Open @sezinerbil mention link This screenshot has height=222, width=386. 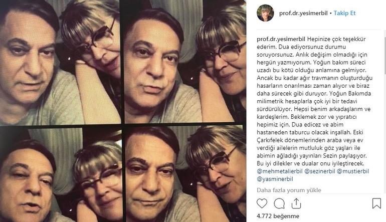pyautogui.click(x=319, y=171)
